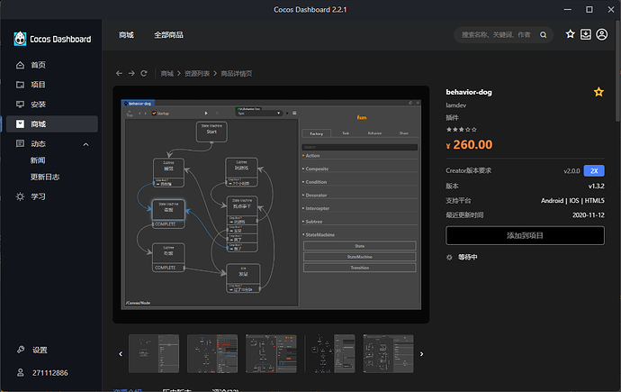The height and width of the screenshot is (392, 621).
Task: Click the star rating of the product
Action: click(x=462, y=130)
